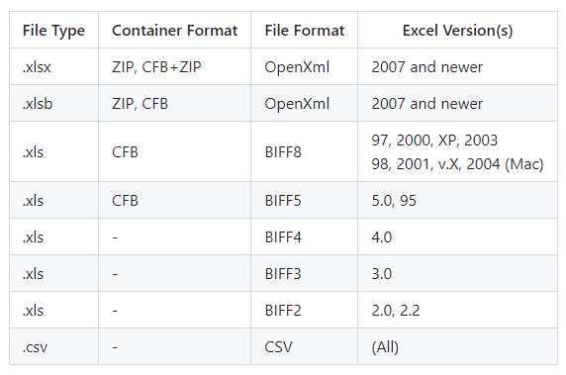Viewport: 566px width, 375px height.
Task: Click the ZIP, CFB container cell
Action: (x=175, y=104)
